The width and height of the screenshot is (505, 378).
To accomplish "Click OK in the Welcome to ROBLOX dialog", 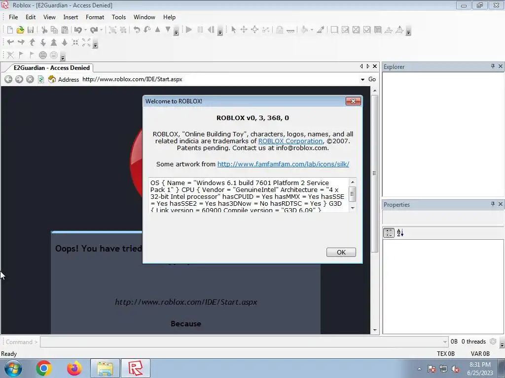I will coord(341,252).
